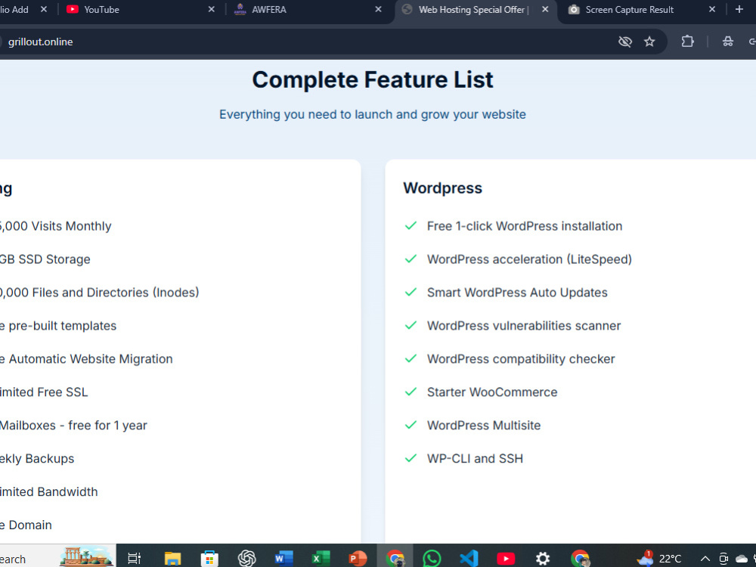Click the crossed-out eye icon in address bar
756x567 pixels.
tap(625, 42)
